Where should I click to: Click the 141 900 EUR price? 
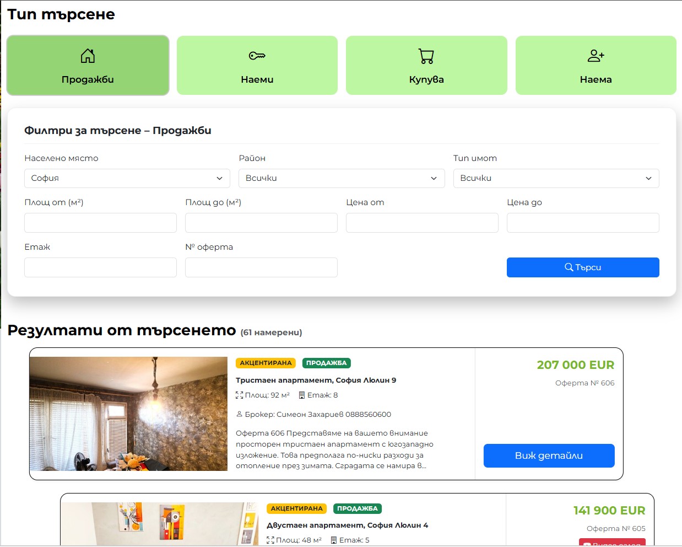tap(609, 511)
